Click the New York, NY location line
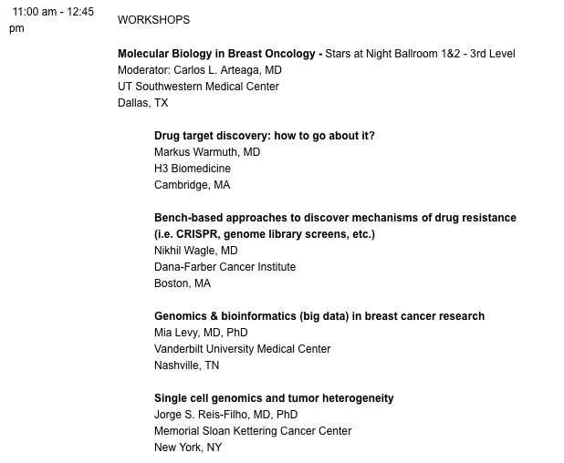Image resolution: width=564 pixels, height=463 pixels. click(188, 448)
